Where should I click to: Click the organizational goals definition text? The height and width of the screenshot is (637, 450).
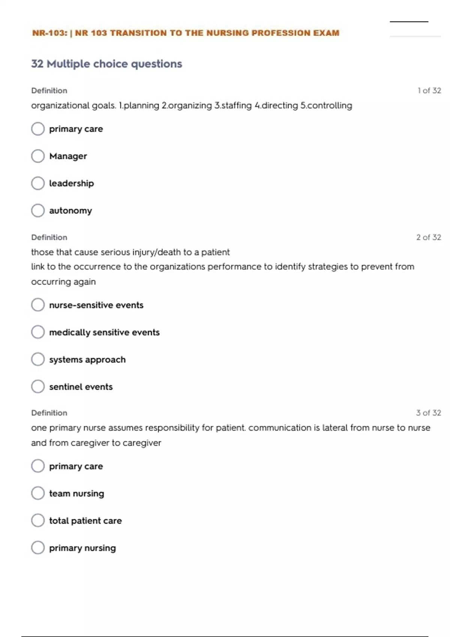tap(191, 106)
